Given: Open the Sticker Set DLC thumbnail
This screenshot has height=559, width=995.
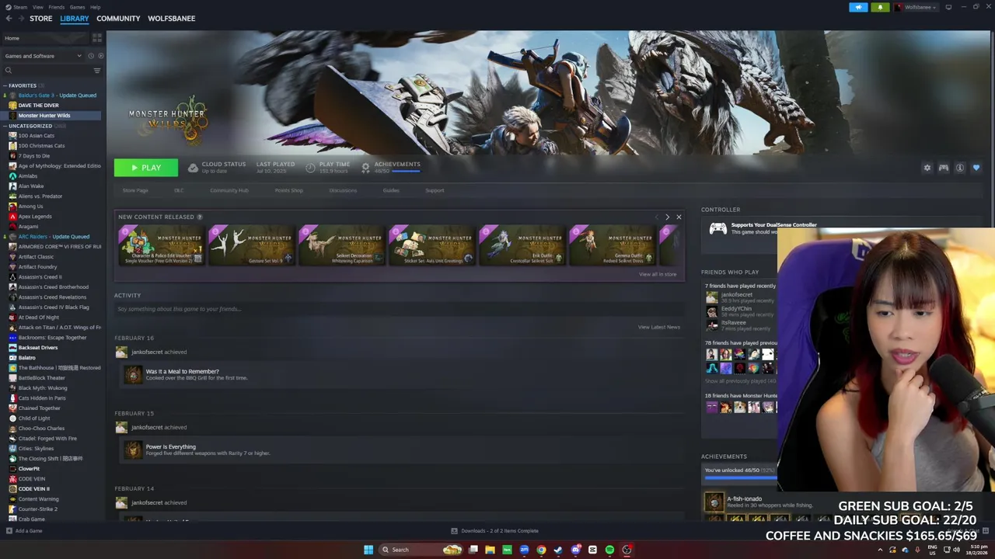Looking at the screenshot, I should coord(431,245).
